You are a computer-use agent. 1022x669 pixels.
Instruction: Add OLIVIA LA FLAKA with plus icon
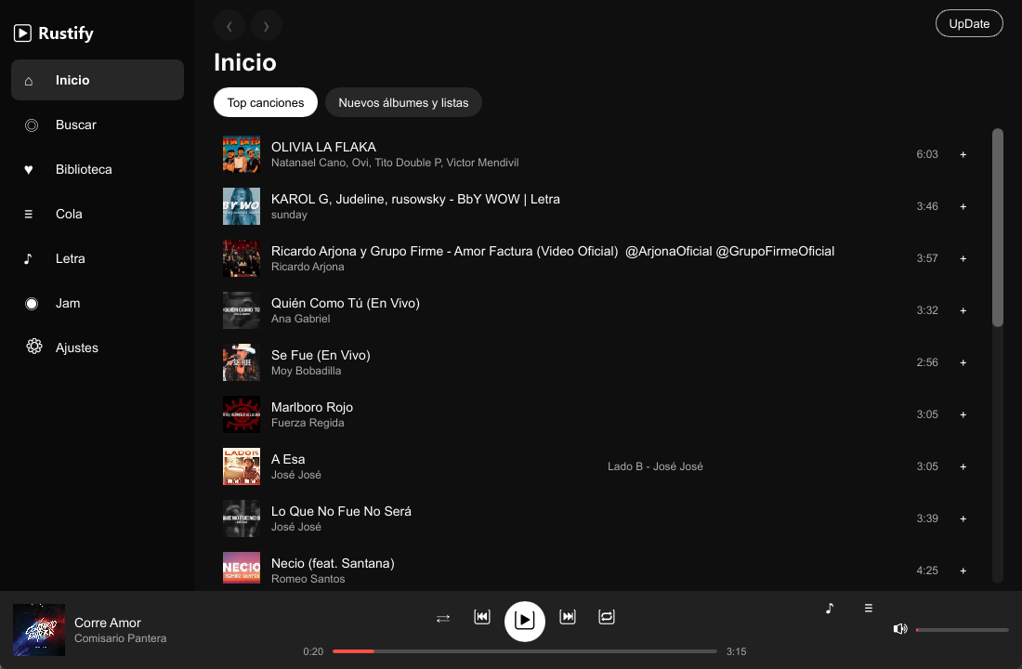pos(963,154)
